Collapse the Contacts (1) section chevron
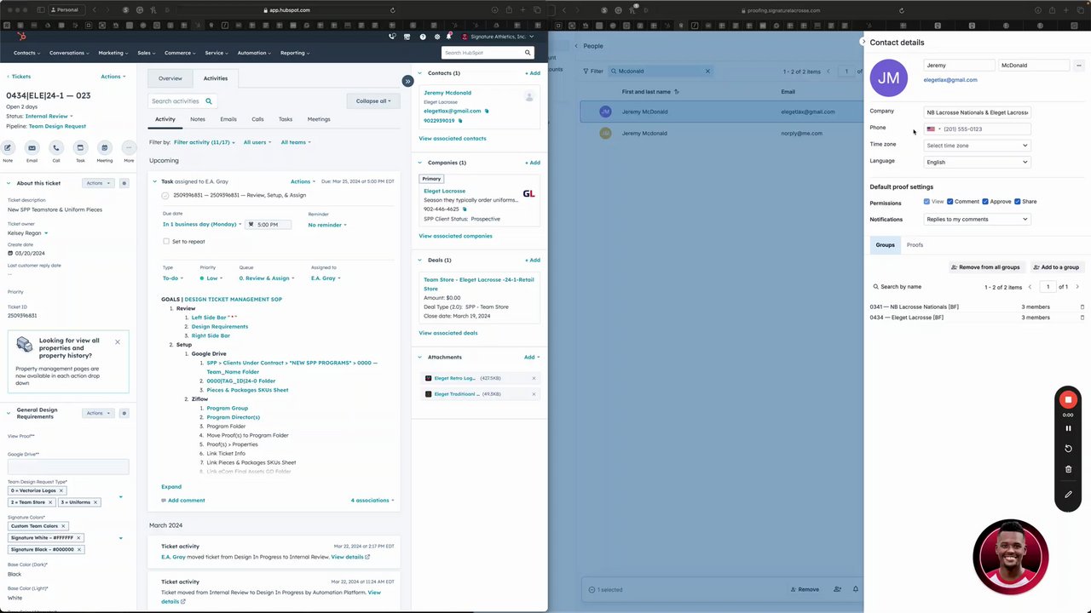The height and width of the screenshot is (613, 1091). coord(419,73)
